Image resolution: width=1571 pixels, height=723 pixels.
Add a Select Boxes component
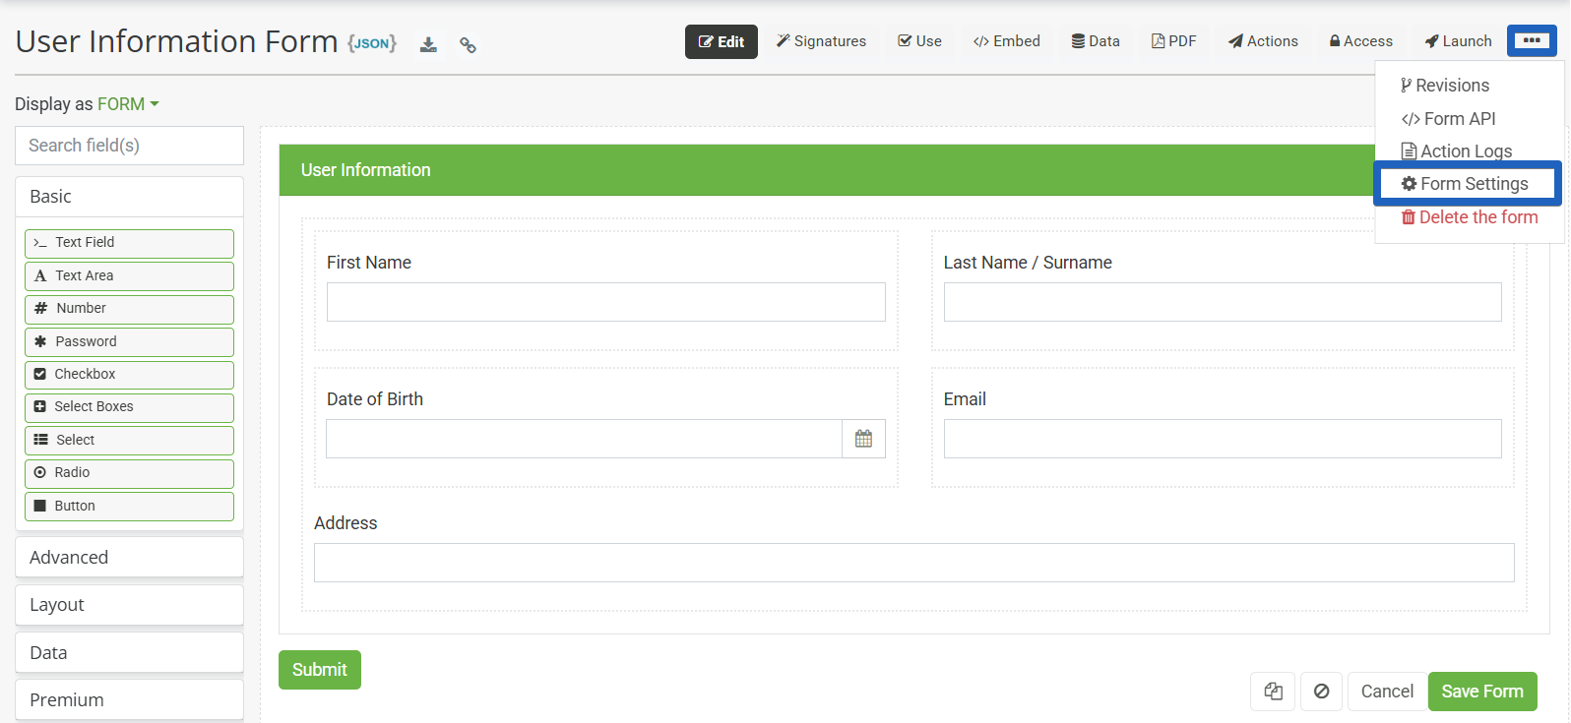(x=129, y=407)
